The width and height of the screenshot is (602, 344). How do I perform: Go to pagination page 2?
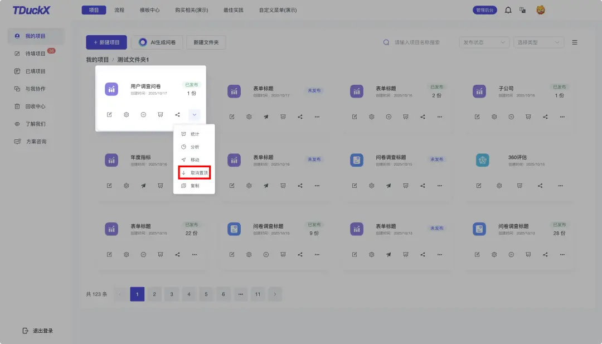click(x=154, y=294)
